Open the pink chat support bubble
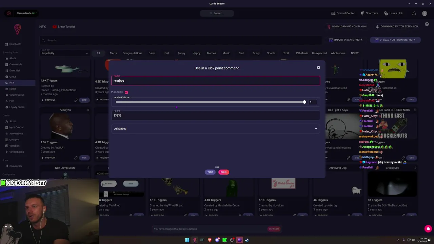Screen dimensions: 434x244 coord(428,229)
